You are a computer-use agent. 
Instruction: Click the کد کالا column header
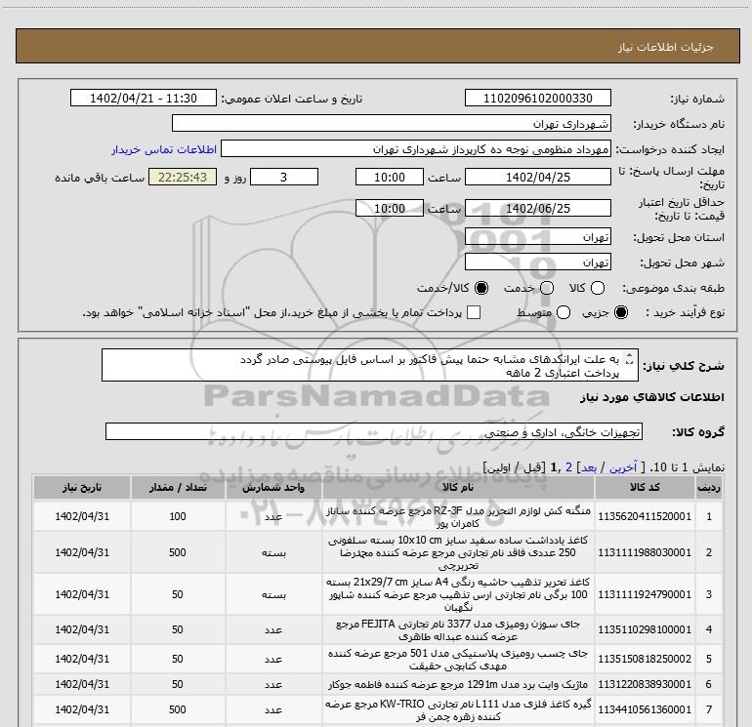(645, 487)
